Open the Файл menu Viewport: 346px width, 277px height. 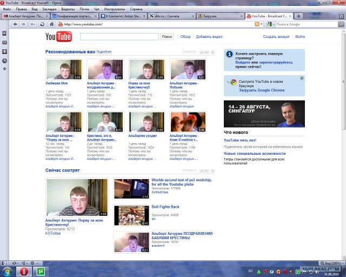coord(7,9)
